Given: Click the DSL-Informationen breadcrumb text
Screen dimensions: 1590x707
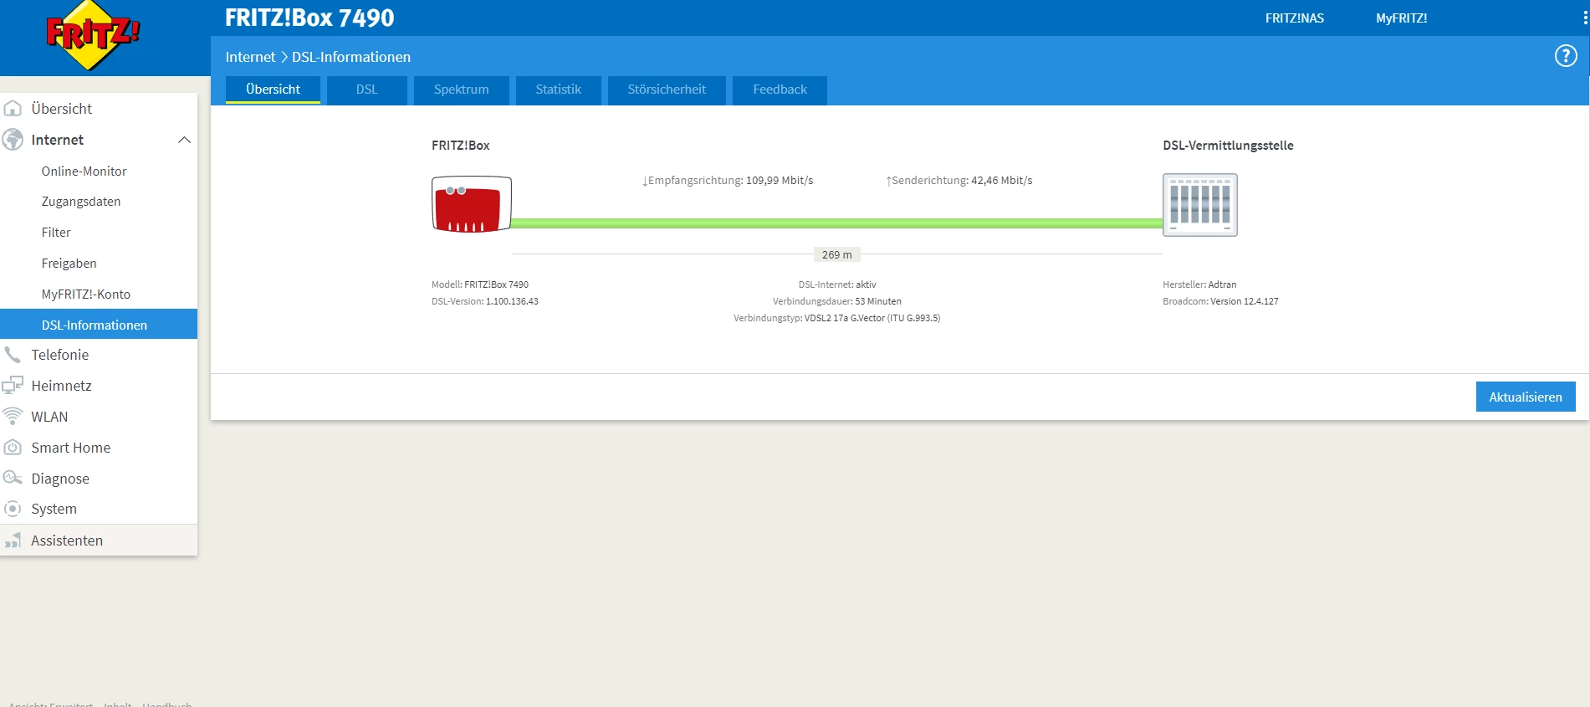Looking at the screenshot, I should pos(351,57).
